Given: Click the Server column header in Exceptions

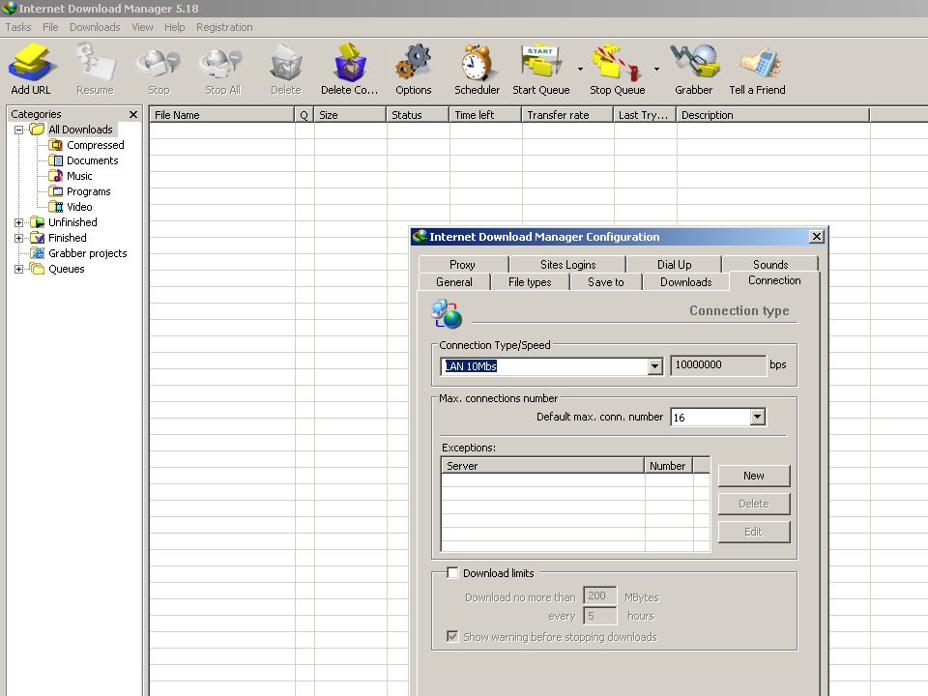Looking at the screenshot, I should (542, 466).
